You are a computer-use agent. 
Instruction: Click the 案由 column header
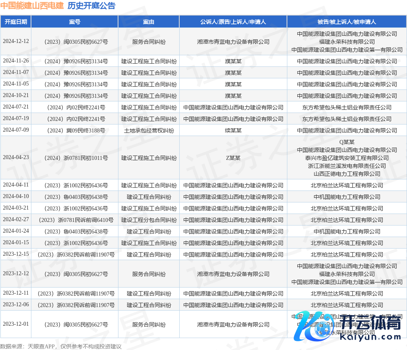point(149,22)
